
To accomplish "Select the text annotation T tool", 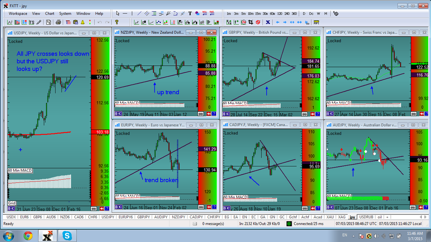I will coord(190,13).
